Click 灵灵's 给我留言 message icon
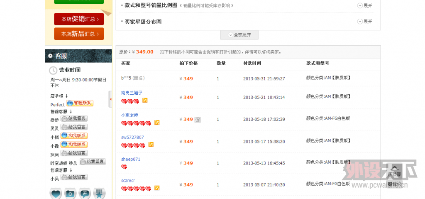This screenshot has width=425, height=199. click(x=74, y=127)
